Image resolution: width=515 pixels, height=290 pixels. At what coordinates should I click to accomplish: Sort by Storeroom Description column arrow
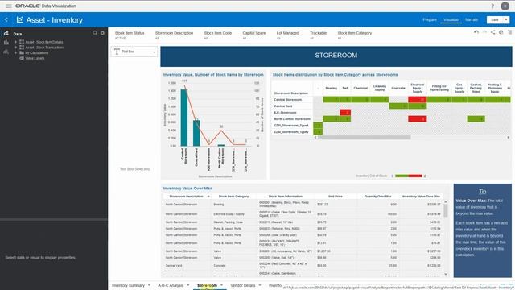point(208,197)
